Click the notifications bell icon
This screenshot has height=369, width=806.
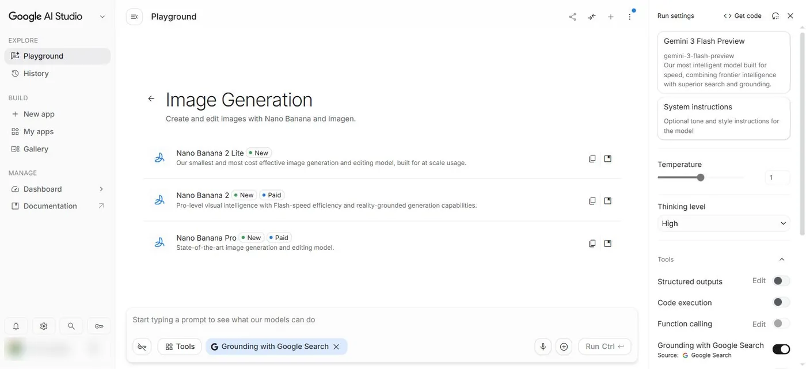16,326
